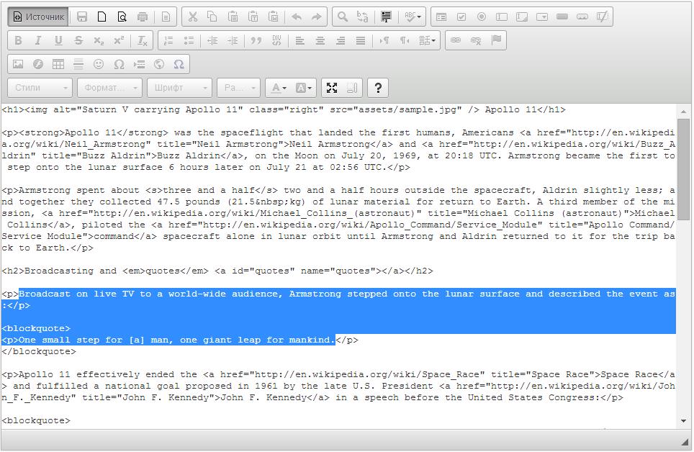Click the Horizontal Line icon
The height and width of the screenshot is (452, 694).
[78, 64]
